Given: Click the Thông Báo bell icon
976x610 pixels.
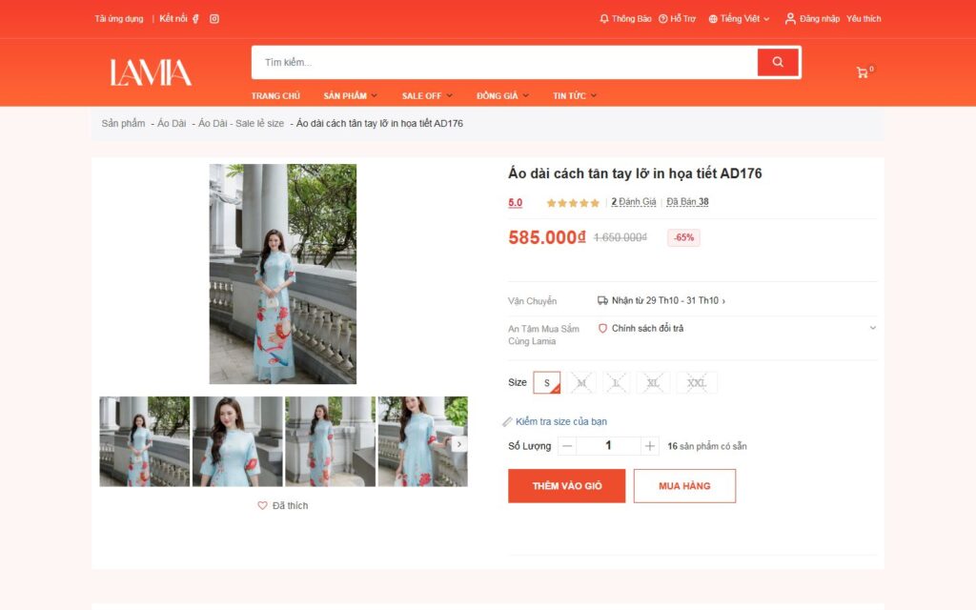Looking at the screenshot, I should (x=603, y=19).
